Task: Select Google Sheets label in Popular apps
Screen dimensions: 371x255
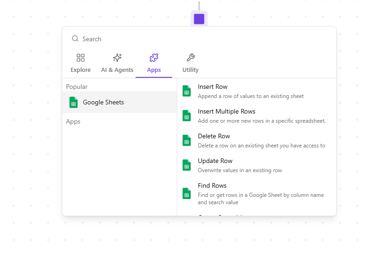Action: pyautogui.click(x=103, y=102)
